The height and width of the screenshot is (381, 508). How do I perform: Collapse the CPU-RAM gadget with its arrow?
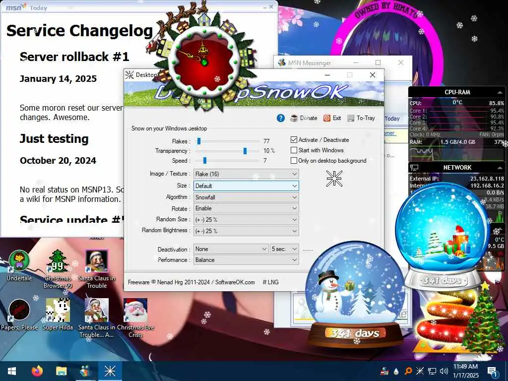coord(500,93)
